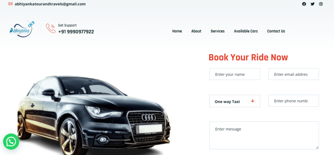Click the WhatsApp chat bubble icon
334x155 pixels.
coord(11,142)
